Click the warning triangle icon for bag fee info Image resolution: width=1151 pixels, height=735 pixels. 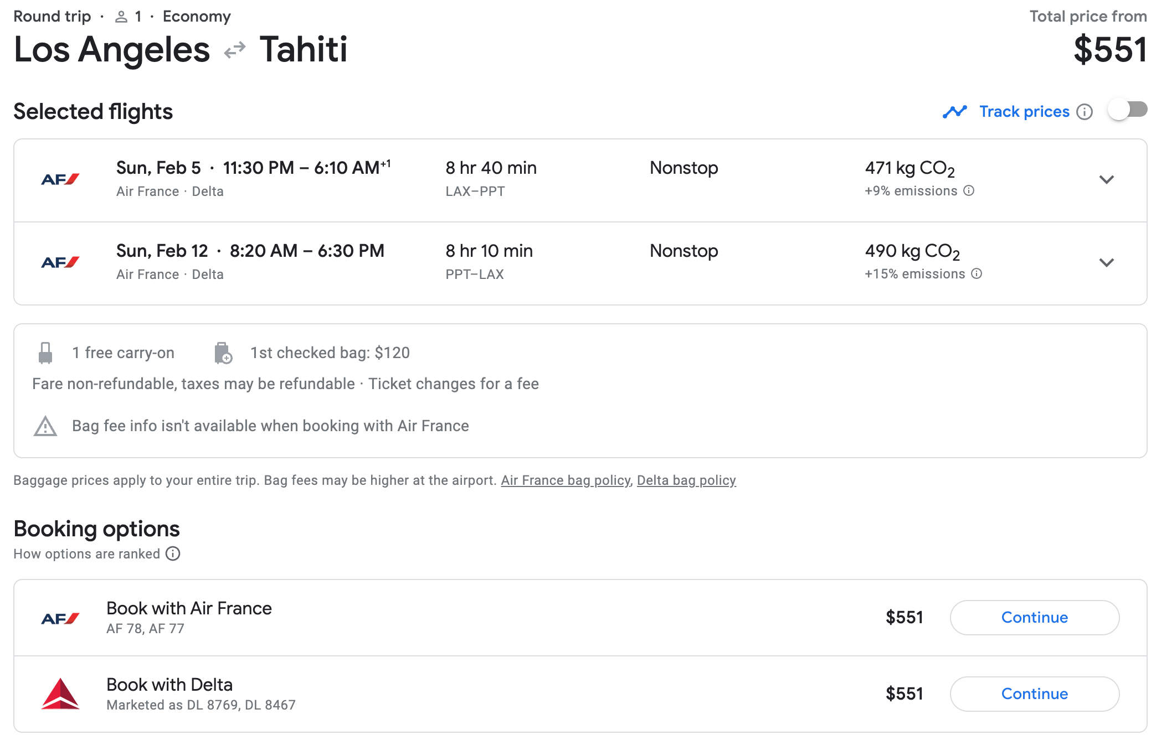pos(45,426)
